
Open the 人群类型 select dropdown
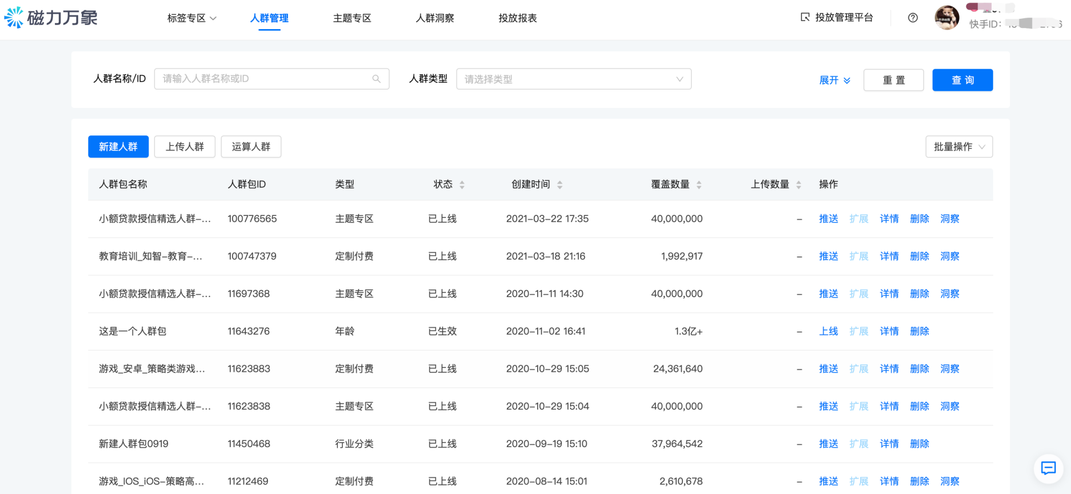573,79
